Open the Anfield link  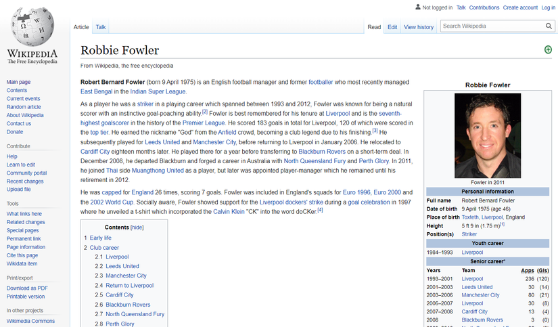click(227, 133)
